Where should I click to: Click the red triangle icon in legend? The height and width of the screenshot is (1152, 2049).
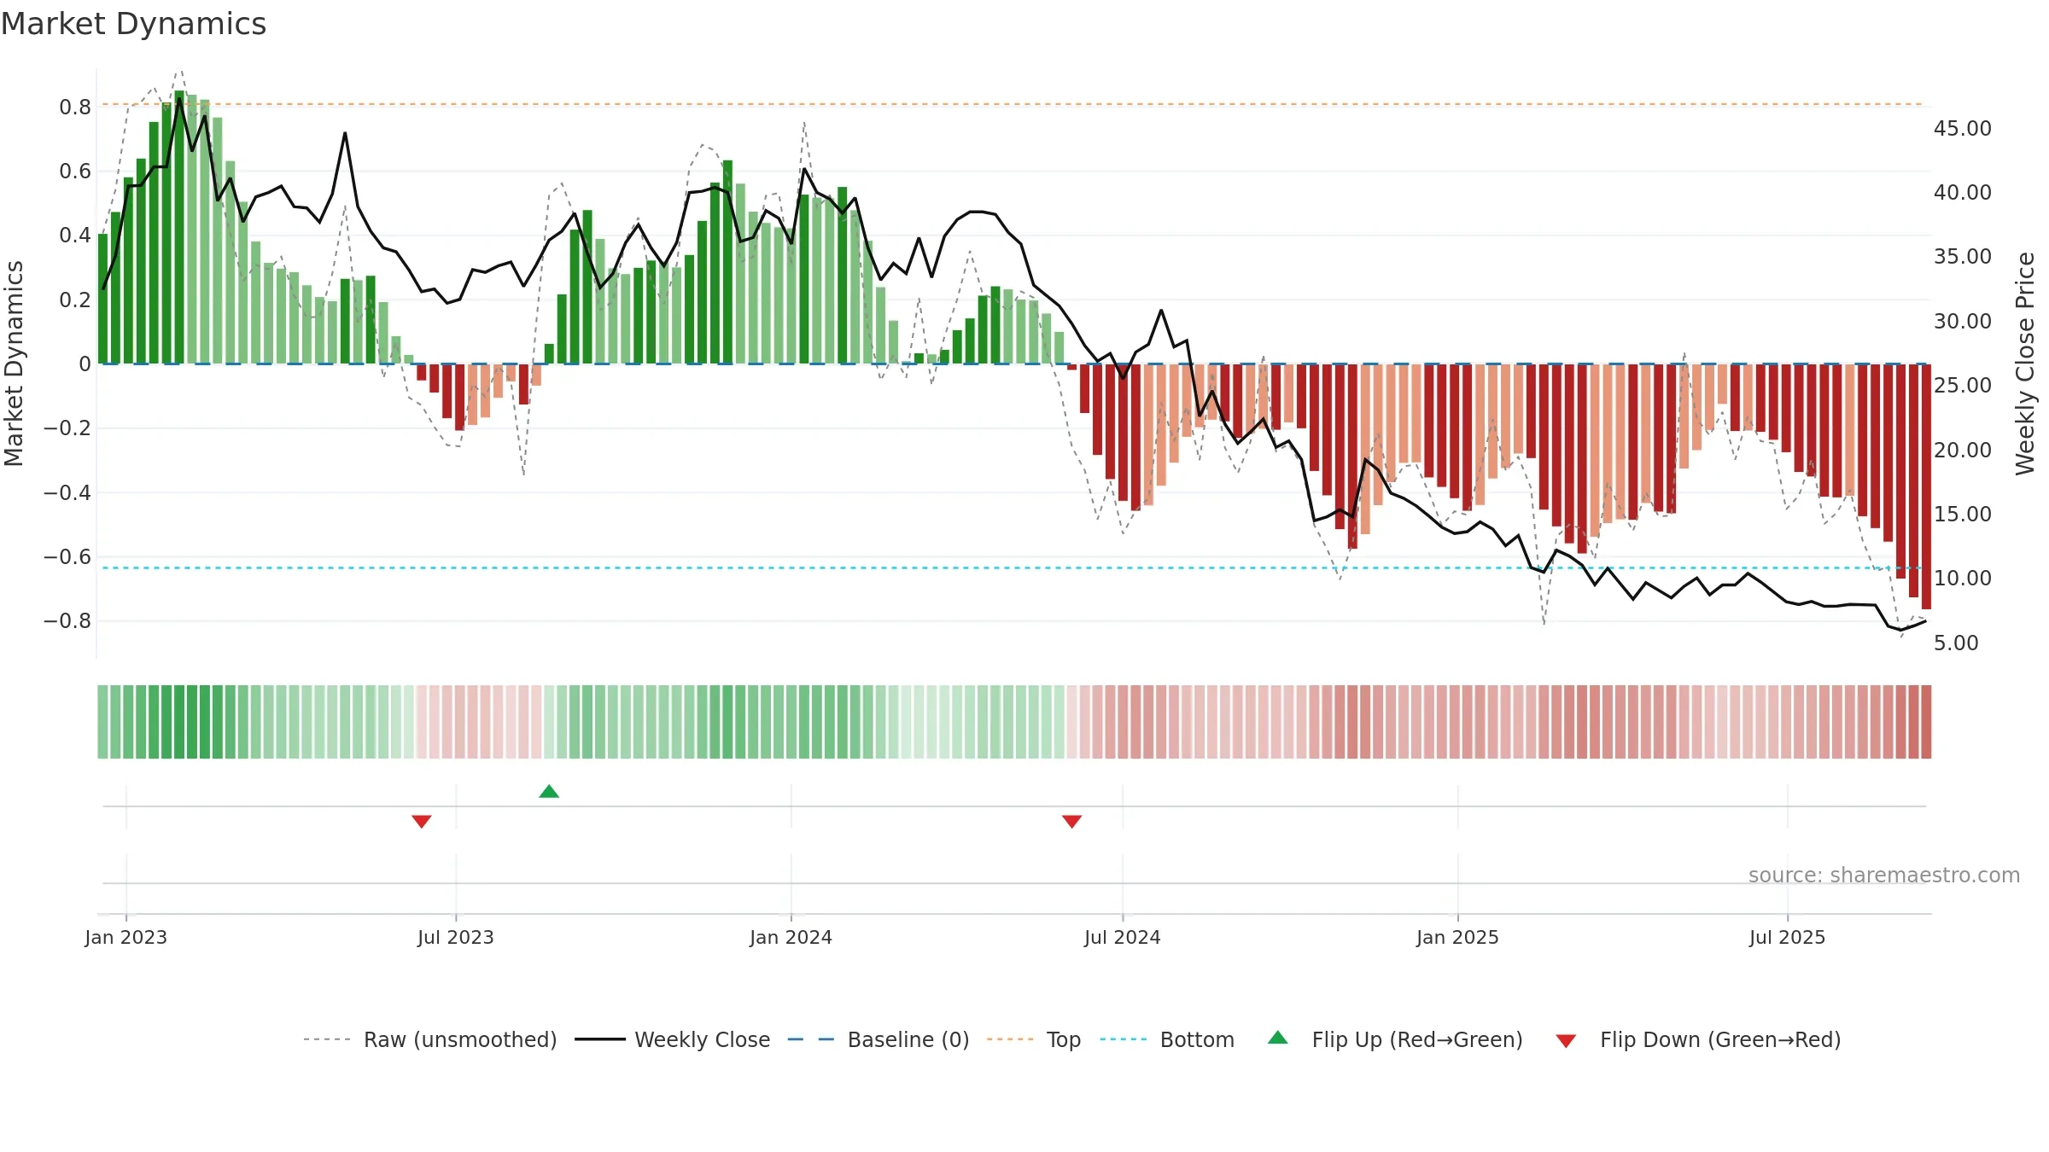pos(1566,1041)
